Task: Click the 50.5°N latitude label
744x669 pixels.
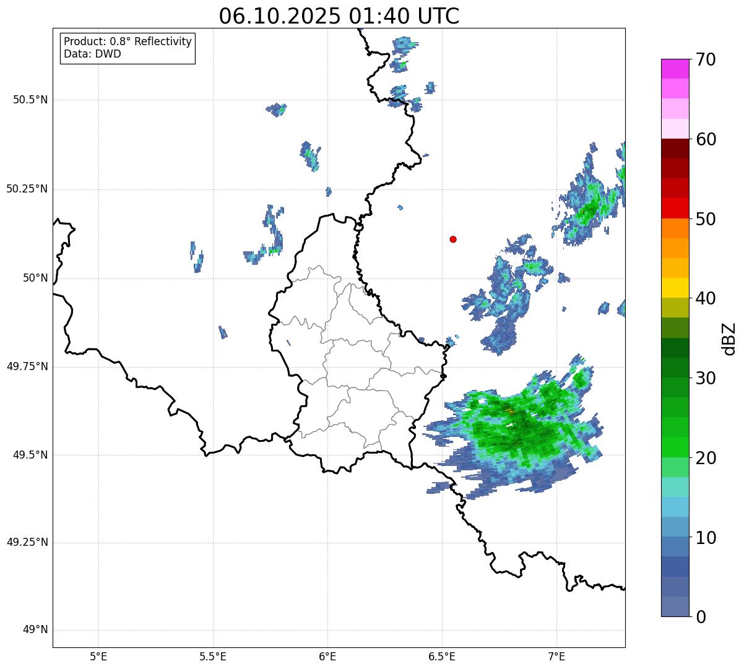Action: point(30,100)
